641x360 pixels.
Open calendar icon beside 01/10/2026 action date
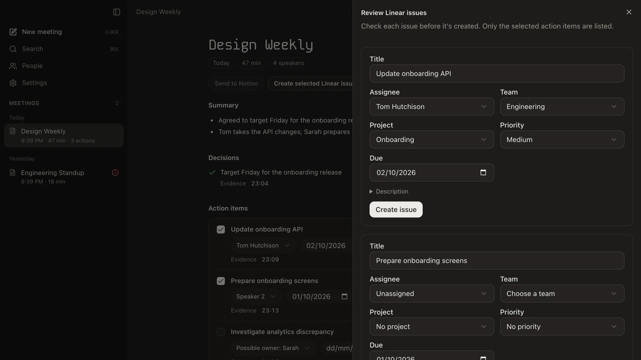345,296
